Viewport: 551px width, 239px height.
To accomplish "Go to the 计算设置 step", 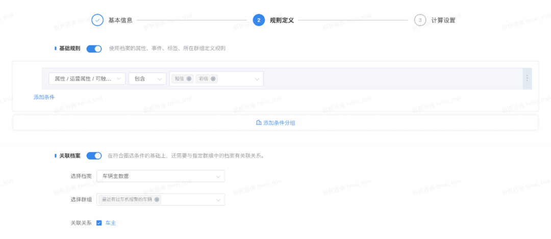I will click(x=443, y=20).
